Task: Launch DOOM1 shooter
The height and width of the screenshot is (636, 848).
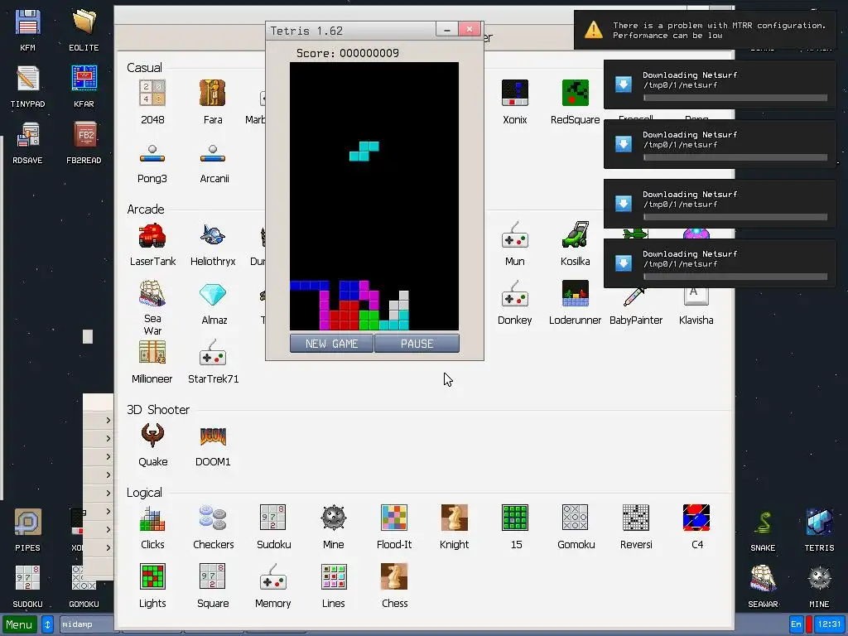Action: tap(213, 436)
